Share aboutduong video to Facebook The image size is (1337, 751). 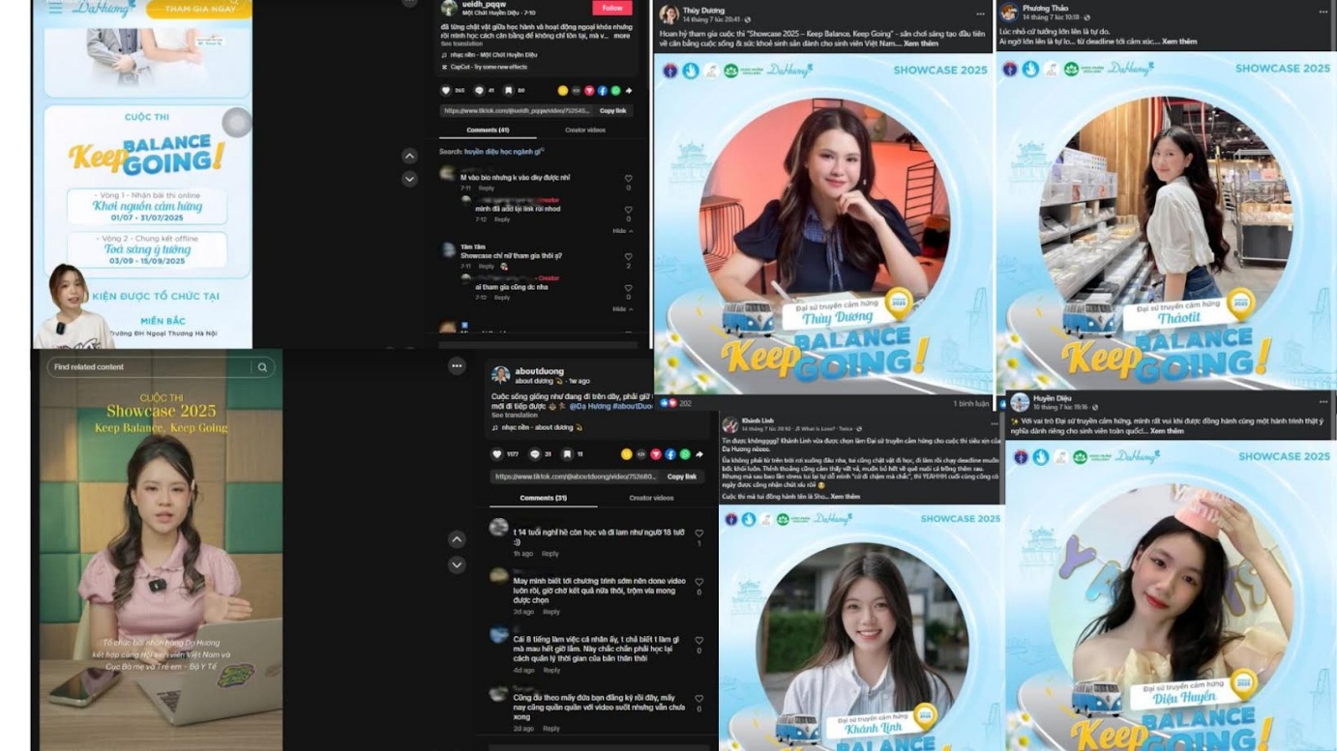point(670,454)
